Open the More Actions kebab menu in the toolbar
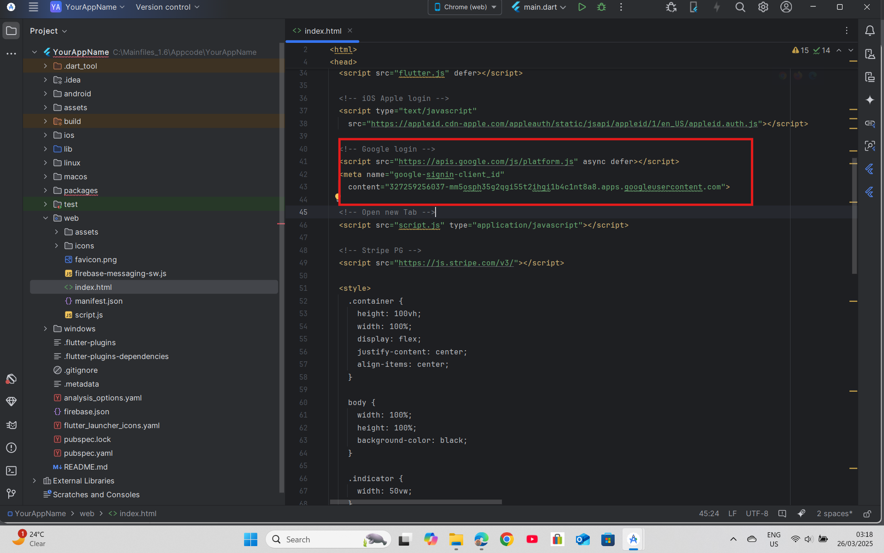Screen dimensions: 884x553 (x=621, y=7)
